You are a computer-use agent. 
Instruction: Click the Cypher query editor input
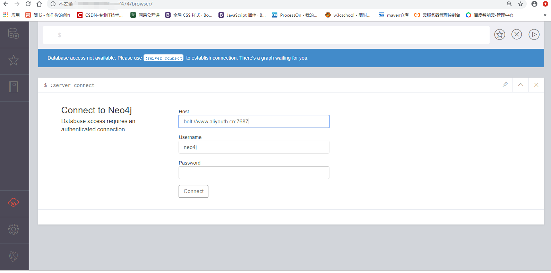pyautogui.click(x=266, y=35)
